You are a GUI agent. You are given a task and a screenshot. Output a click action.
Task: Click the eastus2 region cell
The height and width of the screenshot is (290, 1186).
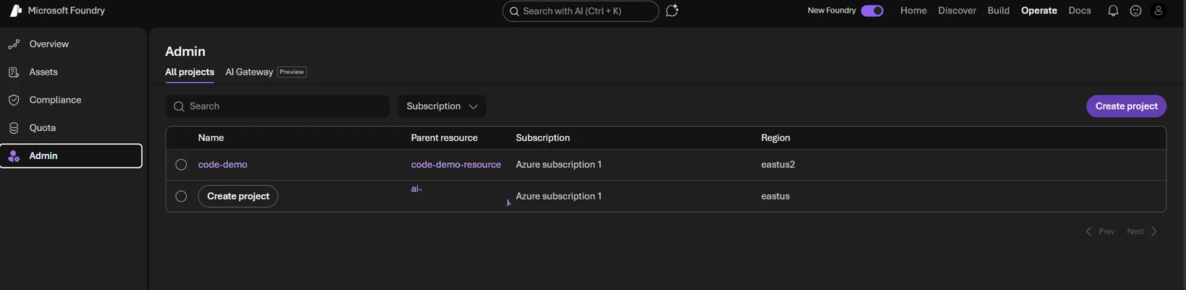click(x=778, y=165)
